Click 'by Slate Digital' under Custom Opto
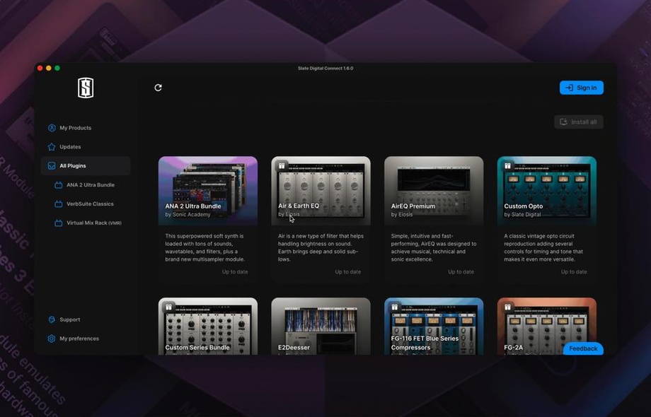Screen dimensions: 651x417 tap(522, 215)
